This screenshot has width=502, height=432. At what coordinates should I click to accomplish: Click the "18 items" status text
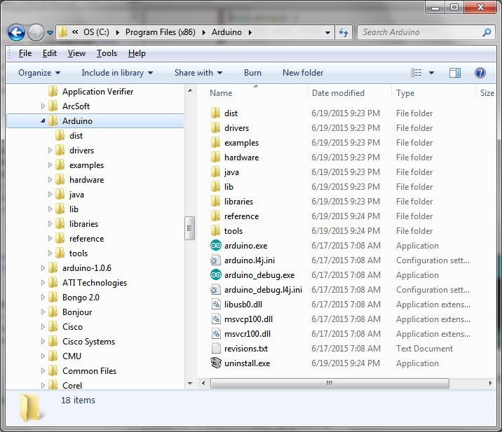pyautogui.click(x=78, y=400)
